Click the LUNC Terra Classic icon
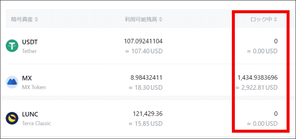The image size is (296, 139). (12, 118)
